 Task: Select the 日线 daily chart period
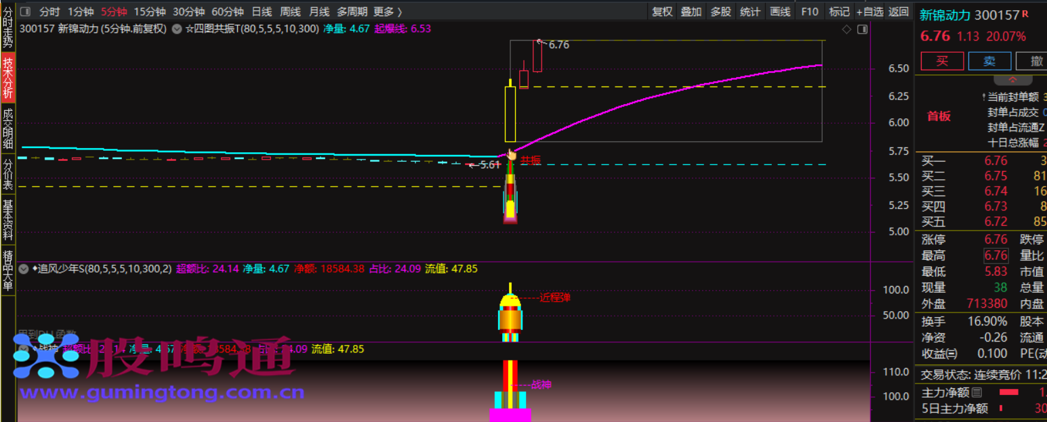click(262, 11)
